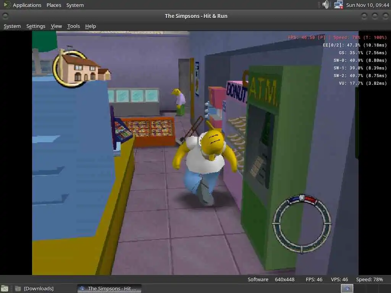Click the window title The Simpsons - Hit & Run
391x293 pixels.
tap(196, 16)
